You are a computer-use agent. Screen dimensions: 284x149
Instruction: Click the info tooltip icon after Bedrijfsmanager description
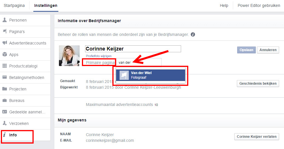point(193,34)
